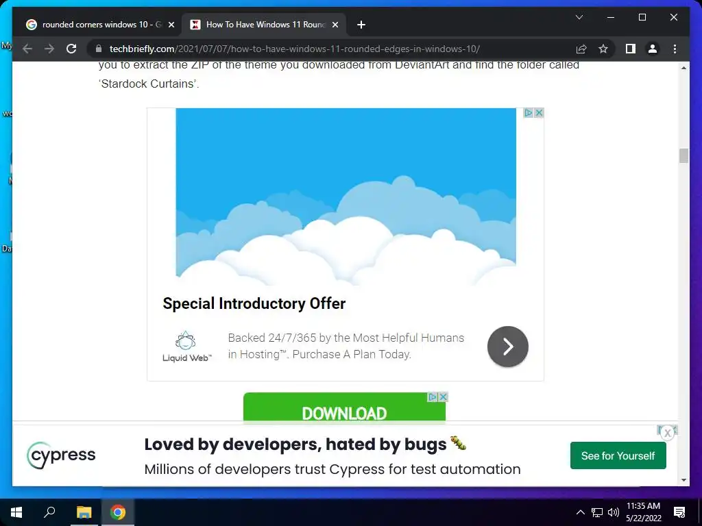Open the Chrome side panel
702x526 pixels.
click(631, 49)
